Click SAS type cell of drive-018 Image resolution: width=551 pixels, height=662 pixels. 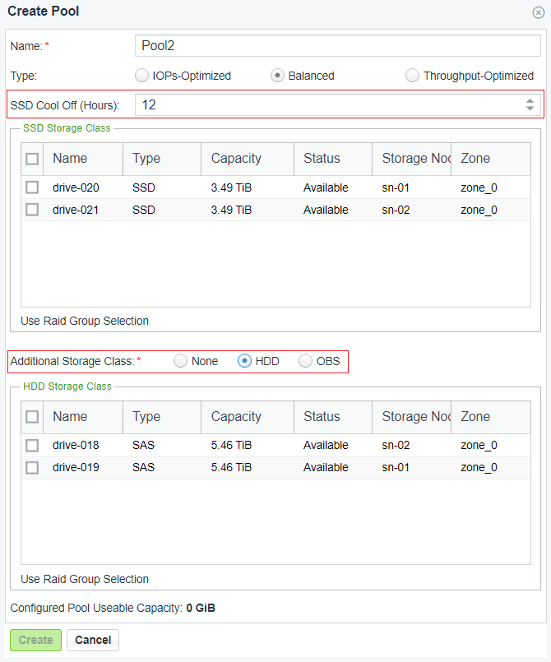[144, 445]
